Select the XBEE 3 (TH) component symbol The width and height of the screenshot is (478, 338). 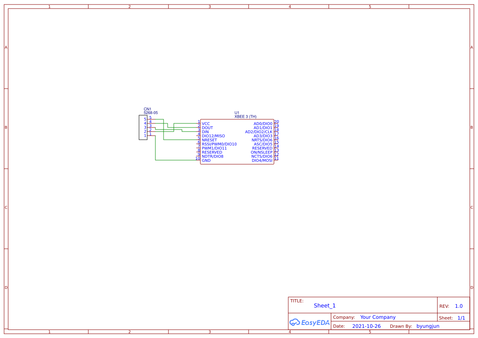(237, 141)
